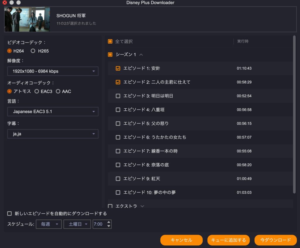Click the 11の2が選択されました status text
The width and height of the screenshot is (300, 248).
point(76,23)
